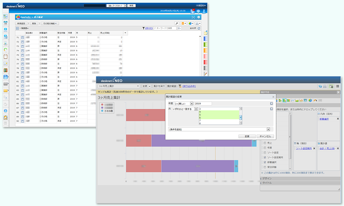Open the 3ヶ月売上集計 dropdown
344x206 pixels.
(119, 86)
